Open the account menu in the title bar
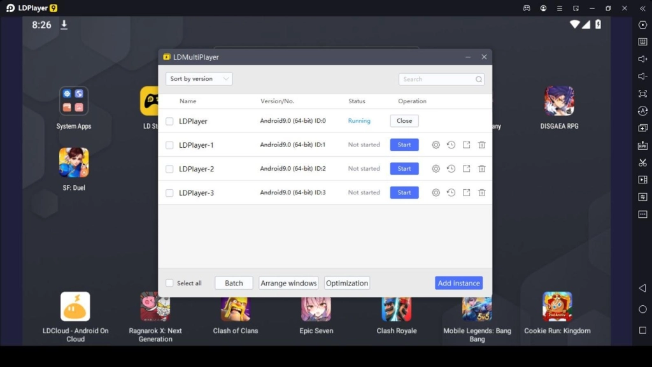652x367 pixels. pyautogui.click(x=543, y=8)
